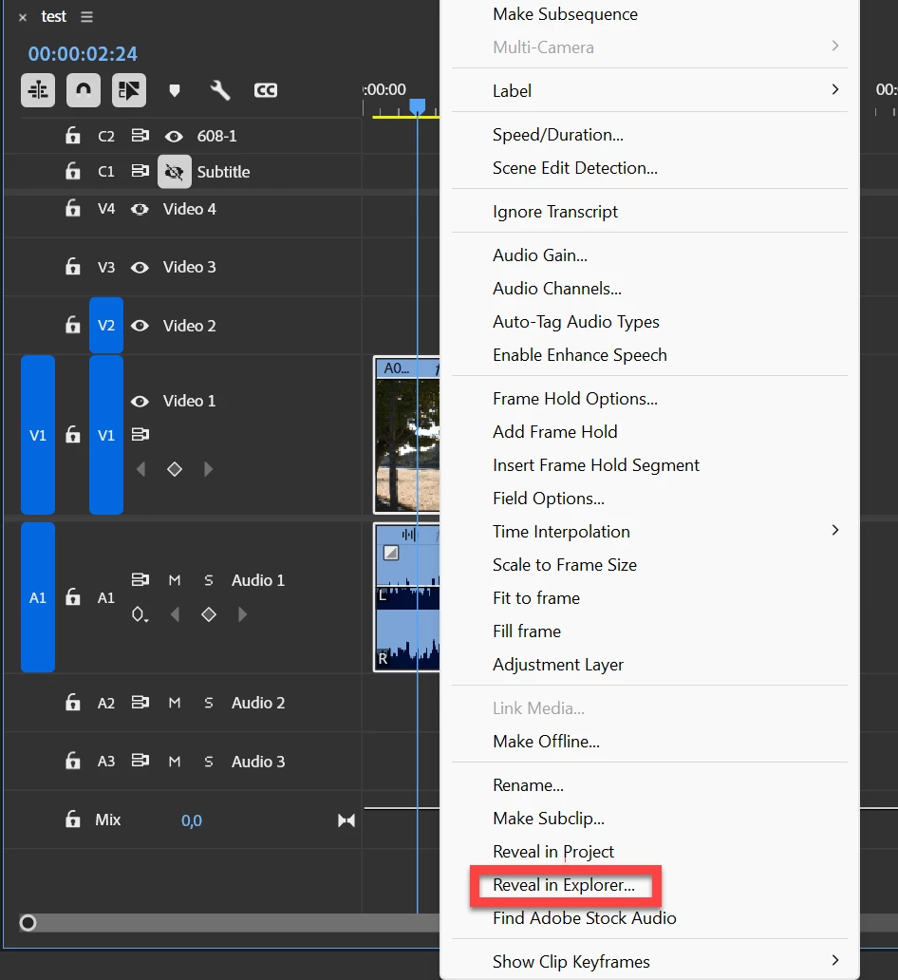Toggle lock on V3 track
The image size is (898, 980).
(x=72, y=266)
